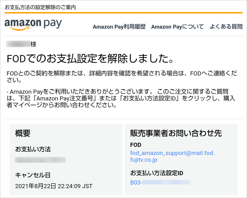Open Amazon Pay利用履歴 link

tap(119, 27)
